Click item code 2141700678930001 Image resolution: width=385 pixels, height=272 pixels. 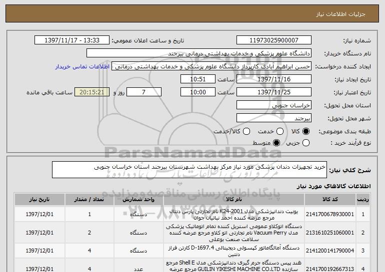point(330,214)
